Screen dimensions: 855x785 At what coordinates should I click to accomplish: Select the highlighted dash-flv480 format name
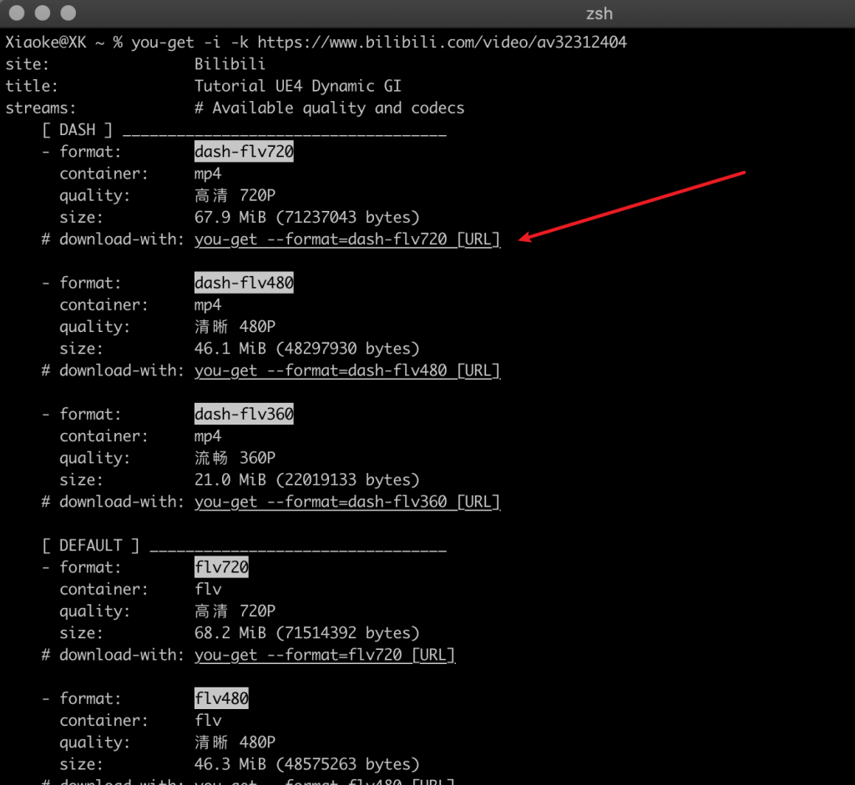click(x=244, y=283)
